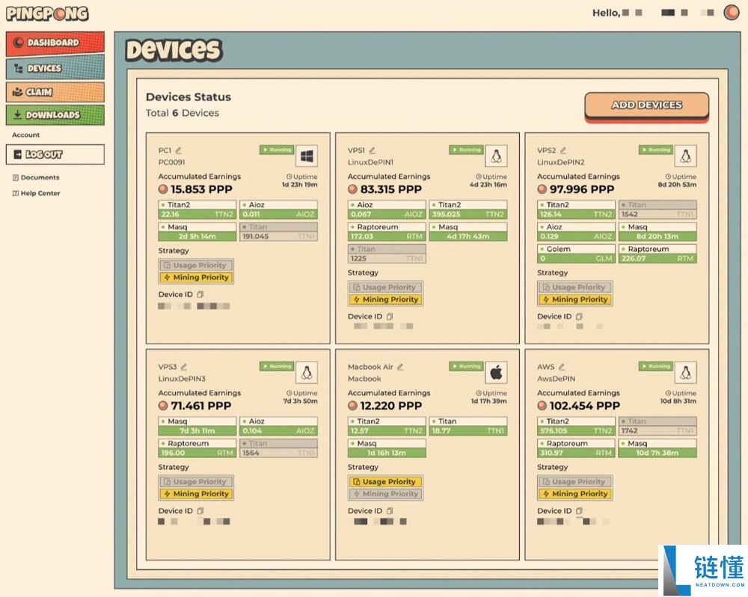This screenshot has height=597, width=748.
Task: Select Mining Priority for Macbook Air
Action: [x=385, y=494]
